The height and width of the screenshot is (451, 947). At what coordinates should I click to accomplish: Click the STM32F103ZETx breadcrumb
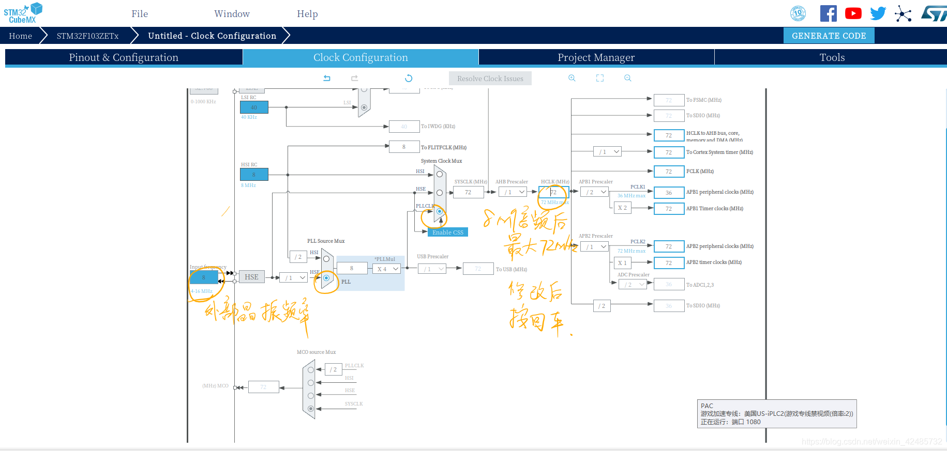[88, 36]
